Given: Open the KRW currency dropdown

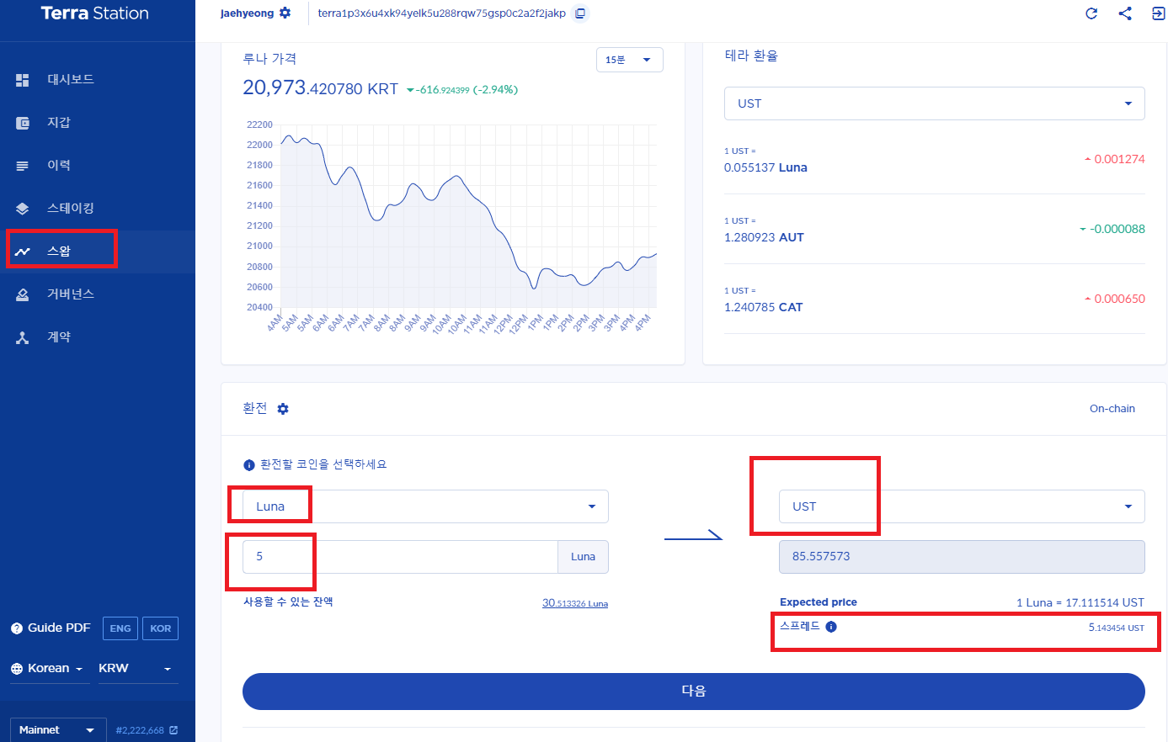Looking at the screenshot, I should point(138,669).
